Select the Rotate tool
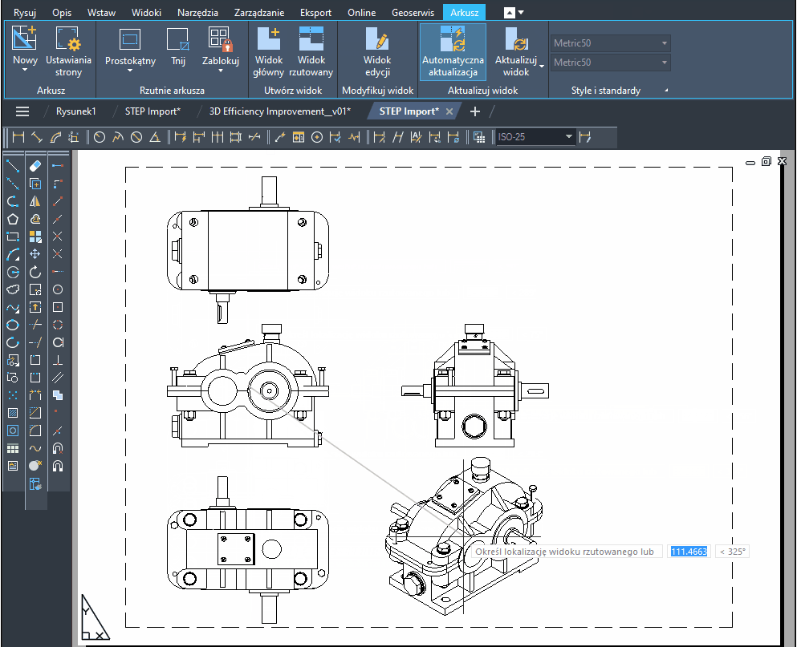The height and width of the screenshot is (647, 797). [35, 273]
